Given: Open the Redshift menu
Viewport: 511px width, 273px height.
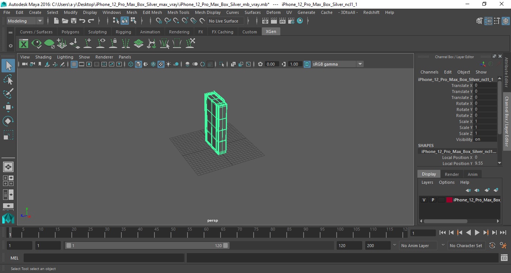Looking at the screenshot, I should pos(371,12).
